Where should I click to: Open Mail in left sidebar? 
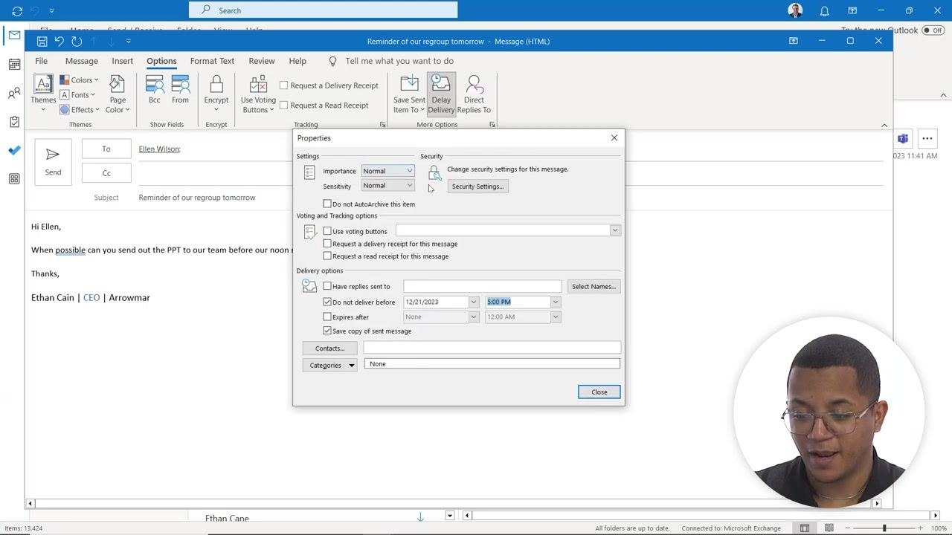(x=14, y=35)
